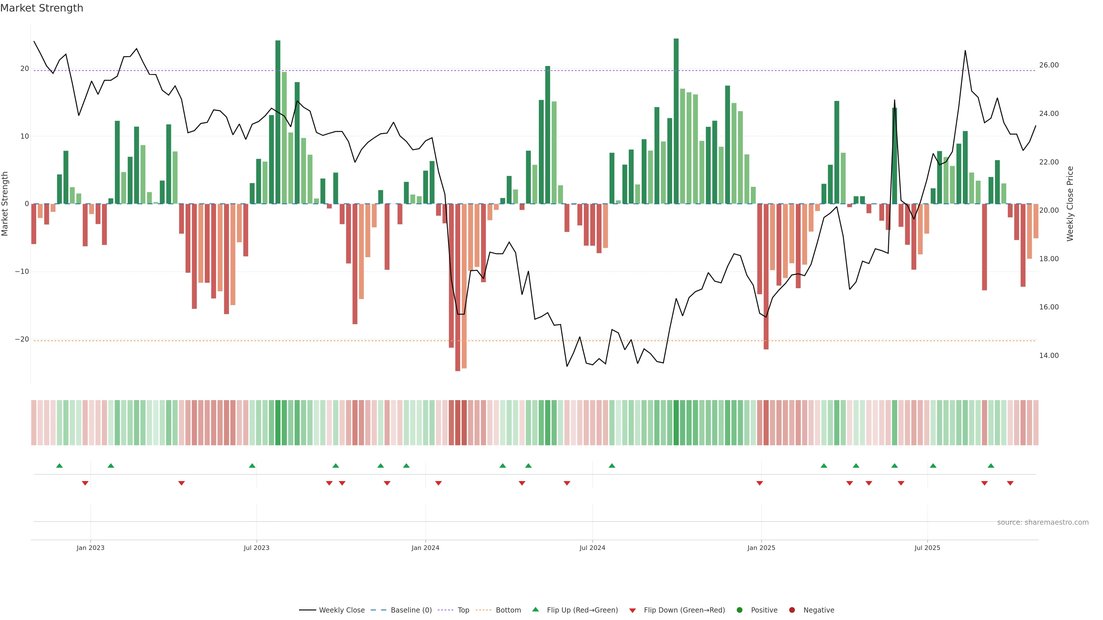Select the last red flip-down triangle marker
The image size is (1103, 620).
(x=1010, y=483)
